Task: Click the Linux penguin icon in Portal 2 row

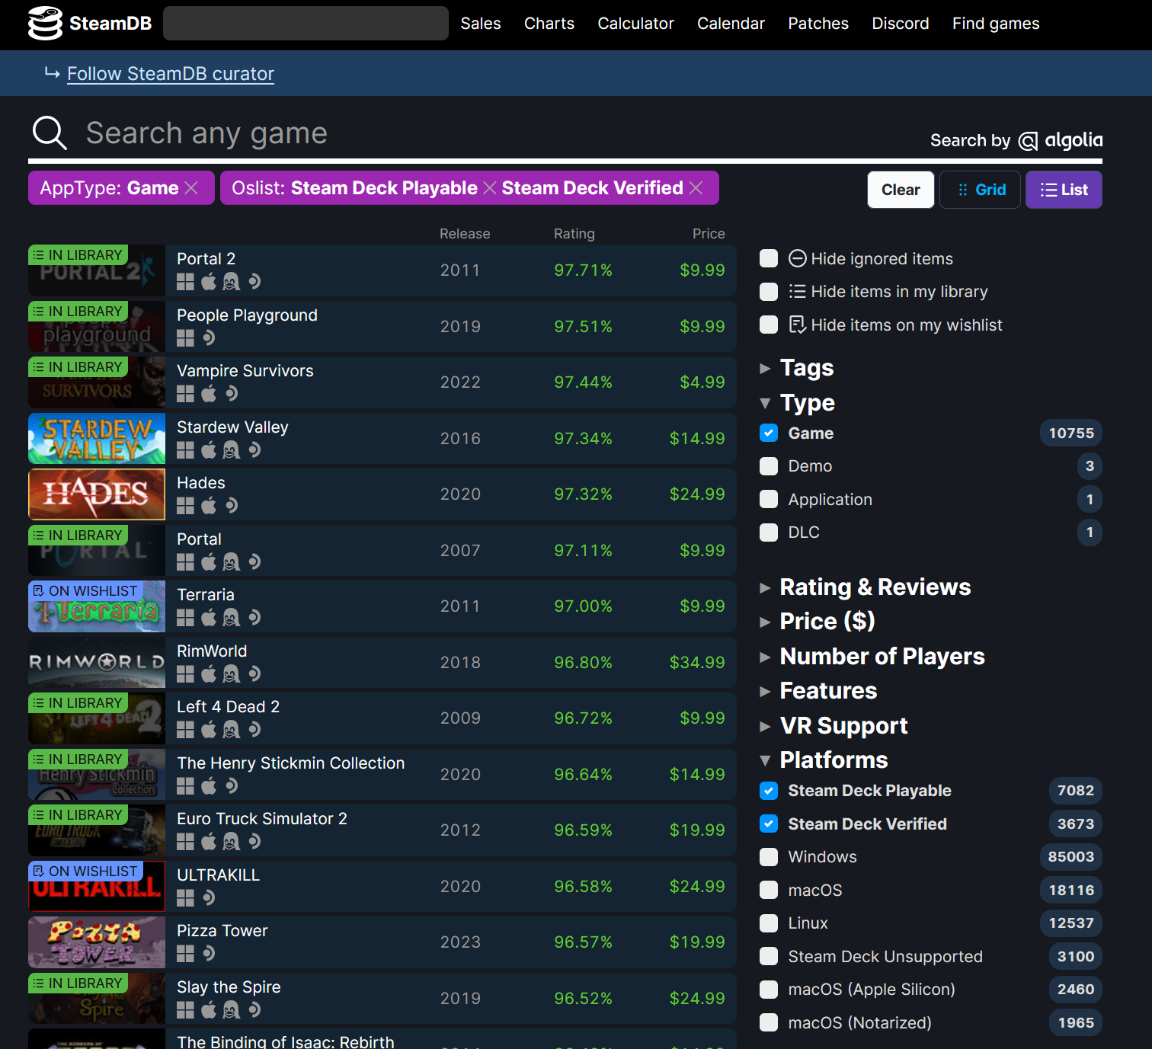Action: coord(231,282)
